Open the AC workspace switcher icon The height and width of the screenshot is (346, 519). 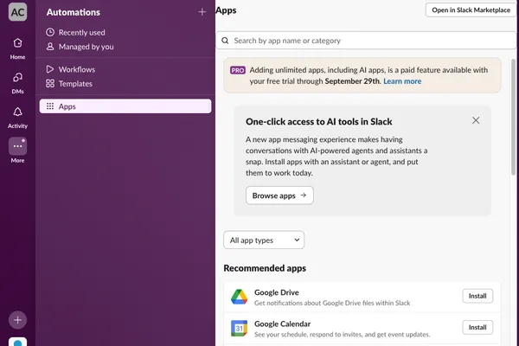click(x=17, y=12)
